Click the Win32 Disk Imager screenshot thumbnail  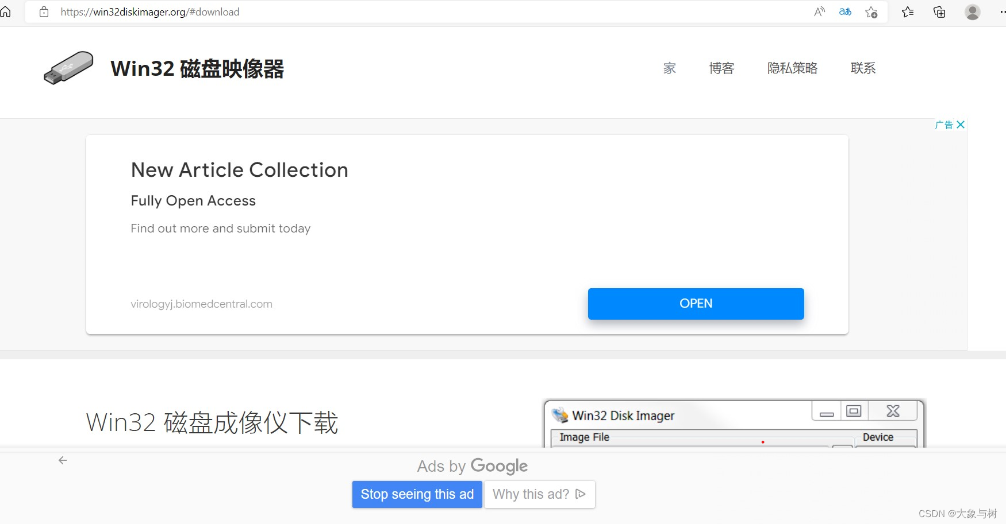[734, 423]
